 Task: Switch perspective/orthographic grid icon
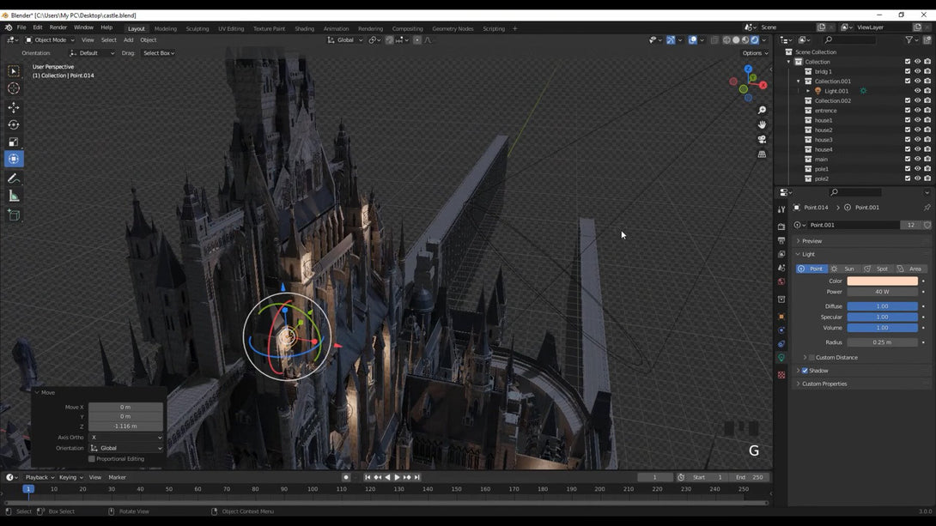click(762, 154)
